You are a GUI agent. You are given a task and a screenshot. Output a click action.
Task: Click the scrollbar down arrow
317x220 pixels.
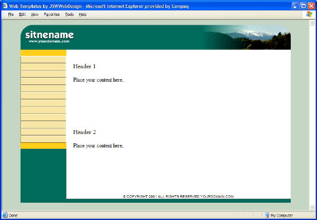312,207
